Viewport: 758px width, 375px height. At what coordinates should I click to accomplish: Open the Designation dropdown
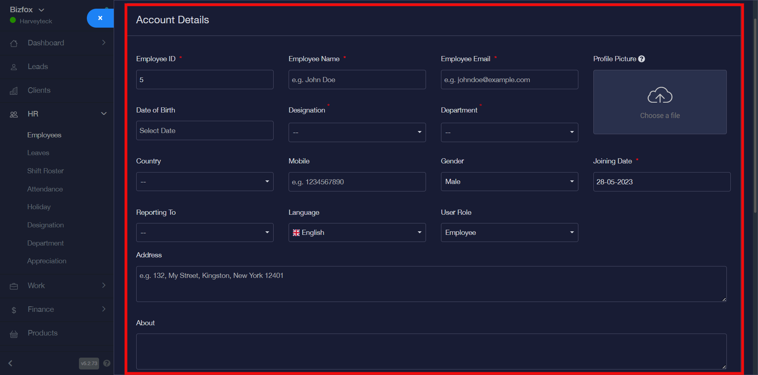point(357,132)
